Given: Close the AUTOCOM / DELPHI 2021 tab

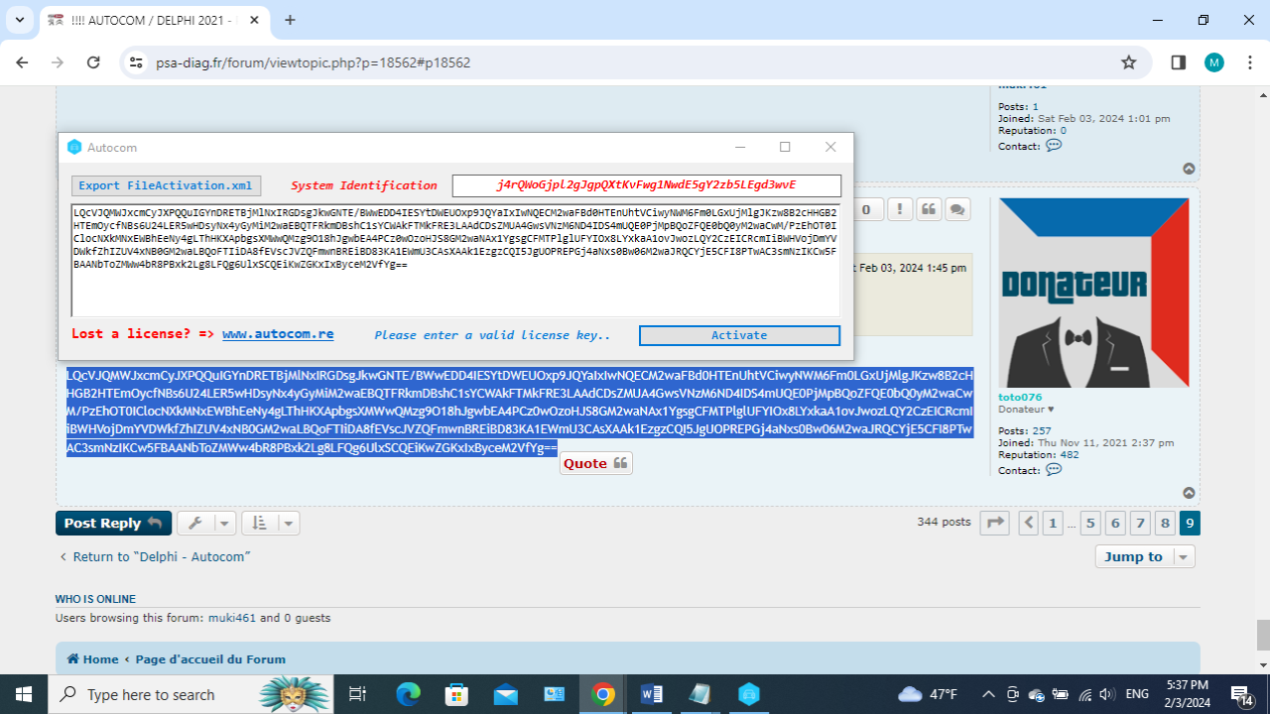Looking at the screenshot, I should click(x=257, y=20).
